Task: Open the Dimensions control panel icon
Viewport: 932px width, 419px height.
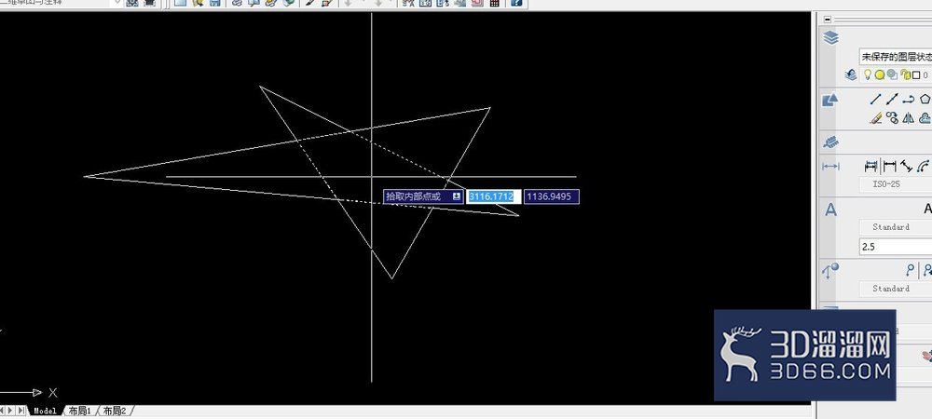Action: coord(831,167)
